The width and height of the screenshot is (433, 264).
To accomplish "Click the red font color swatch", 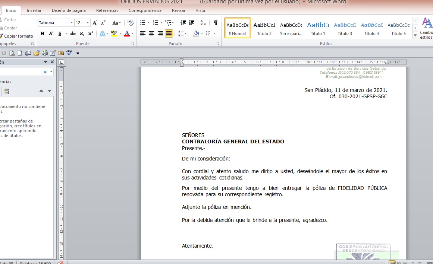I will (x=127, y=34).
